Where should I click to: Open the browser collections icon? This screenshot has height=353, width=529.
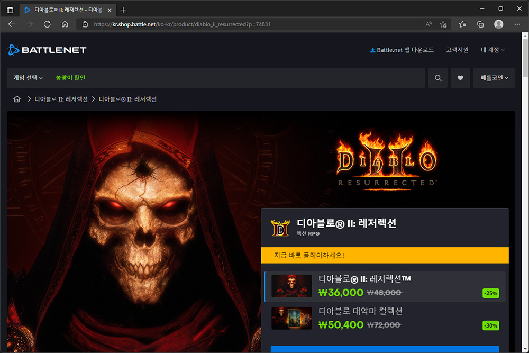tap(480, 24)
